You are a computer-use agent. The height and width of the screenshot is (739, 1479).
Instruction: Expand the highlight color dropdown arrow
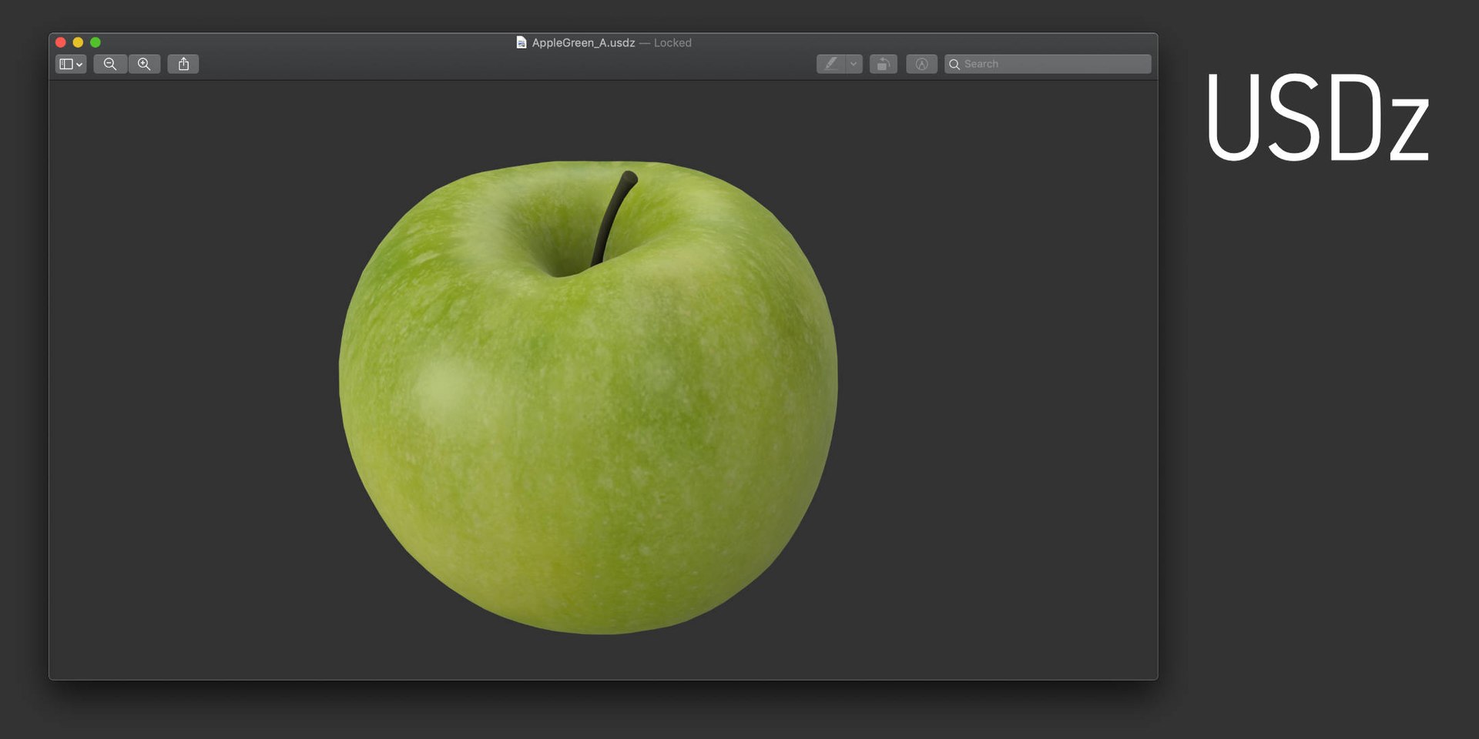tap(854, 64)
